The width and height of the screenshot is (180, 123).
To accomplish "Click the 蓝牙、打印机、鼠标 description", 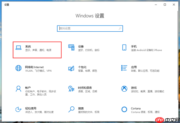I will click(x=89, y=50).
